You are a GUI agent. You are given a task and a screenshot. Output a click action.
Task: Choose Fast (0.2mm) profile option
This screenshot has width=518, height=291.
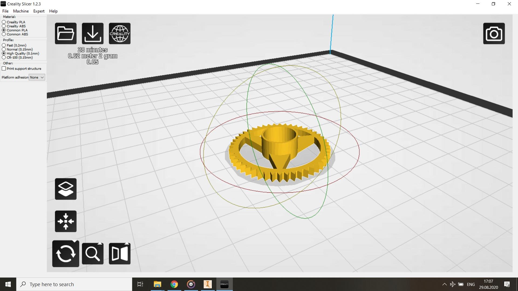[4, 45]
